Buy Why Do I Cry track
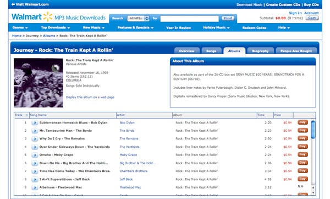Viewport: 330px width, 199px height. coord(302,138)
